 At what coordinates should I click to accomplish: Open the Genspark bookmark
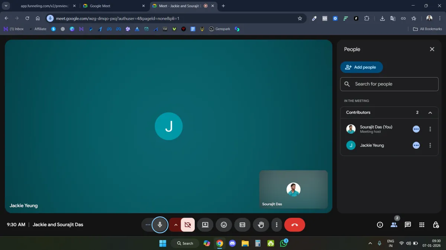click(x=220, y=29)
